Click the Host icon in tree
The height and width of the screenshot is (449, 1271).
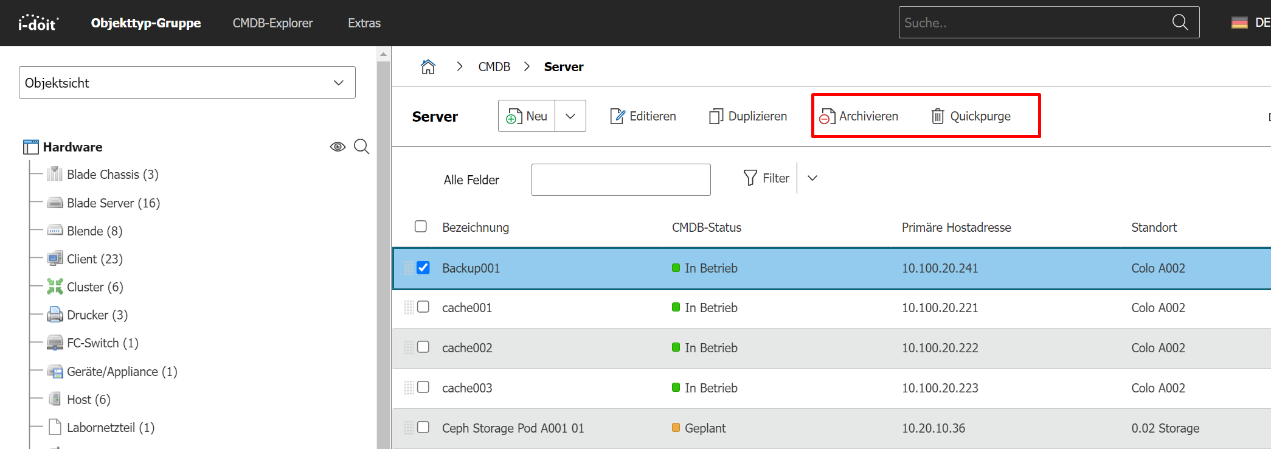55,399
